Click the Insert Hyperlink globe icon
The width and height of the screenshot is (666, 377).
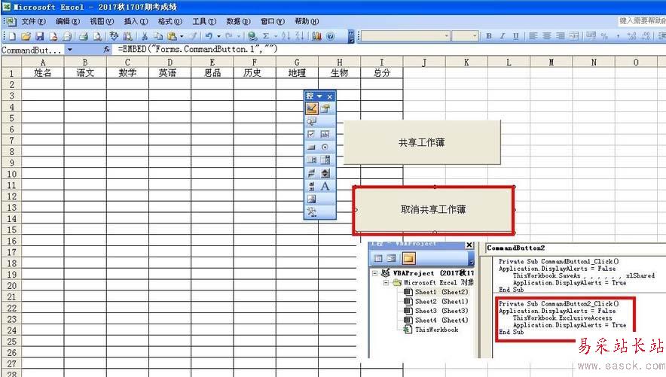point(252,36)
